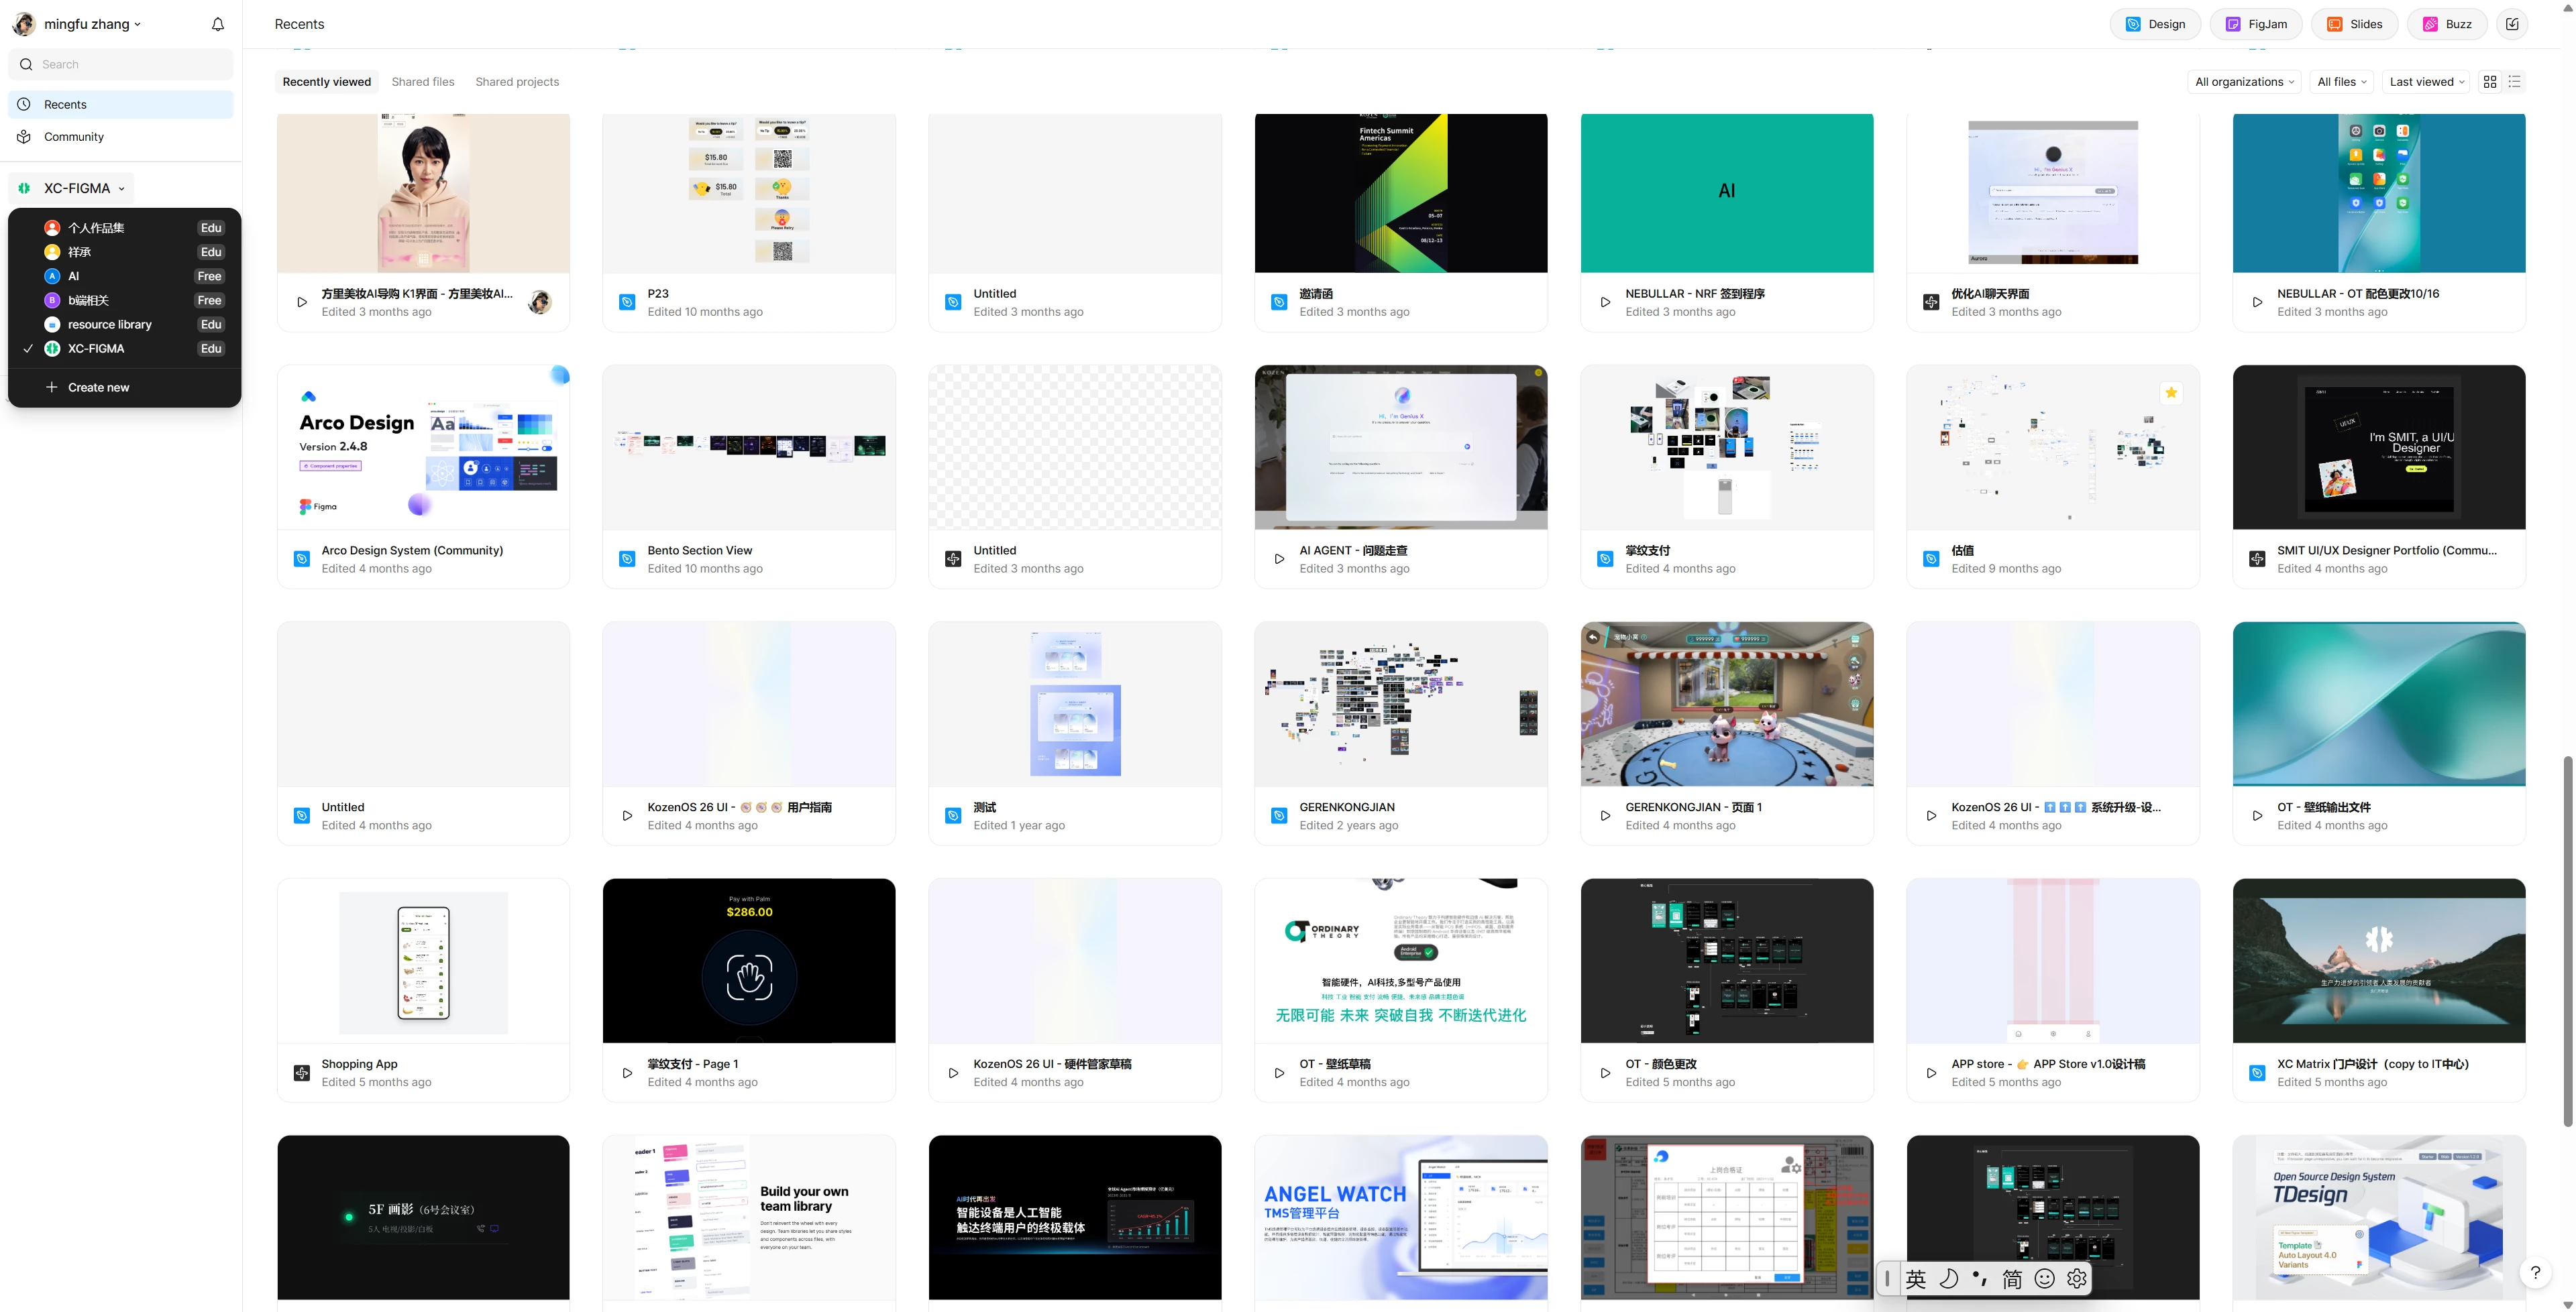Open the Last viewed sort dropdown
This screenshot has width=2576, height=1312.
click(x=2426, y=82)
